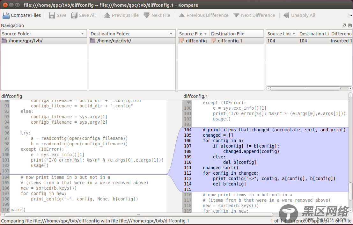Click the vertical scrollbar thumb of diff view
The image size is (353, 225).
tap(350, 191)
